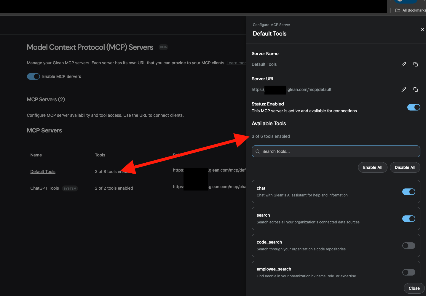Enable the employee_search tool toggle
This screenshot has width=426, height=296.
(x=409, y=272)
